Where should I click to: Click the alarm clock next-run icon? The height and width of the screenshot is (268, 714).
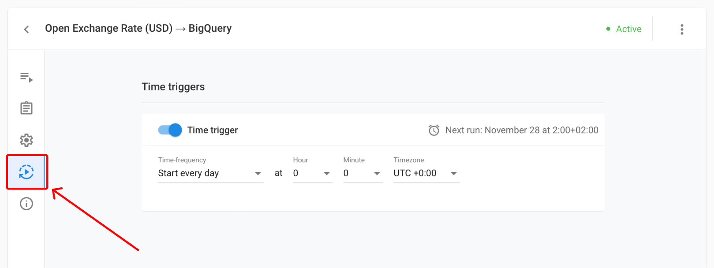[434, 130]
